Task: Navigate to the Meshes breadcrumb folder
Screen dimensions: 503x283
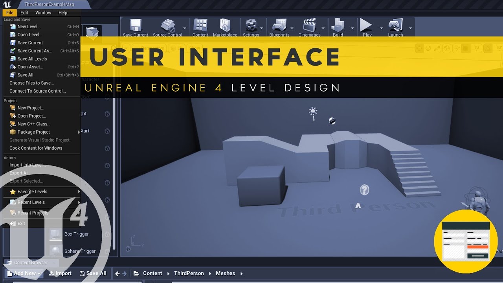Action: [x=226, y=274]
